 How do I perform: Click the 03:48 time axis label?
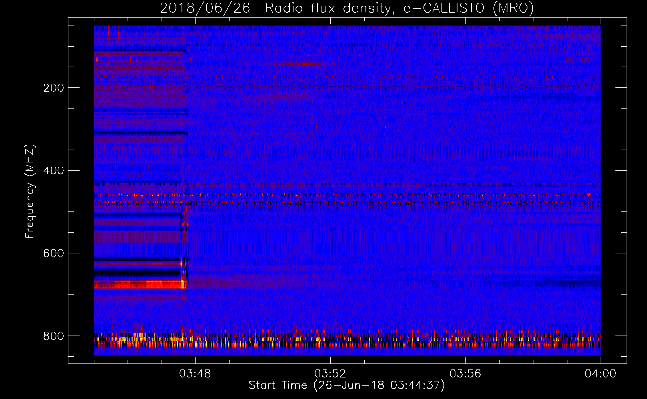point(195,373)
